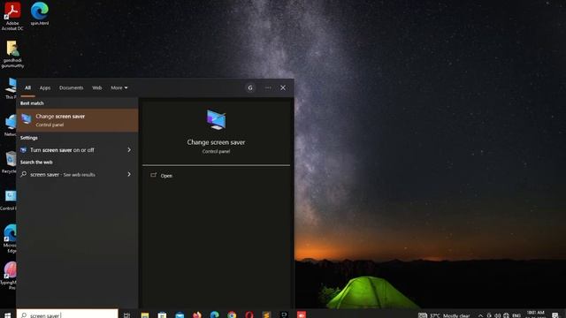
Task: Open the Mail app from the taskbar
Action: tap(180, 315)
